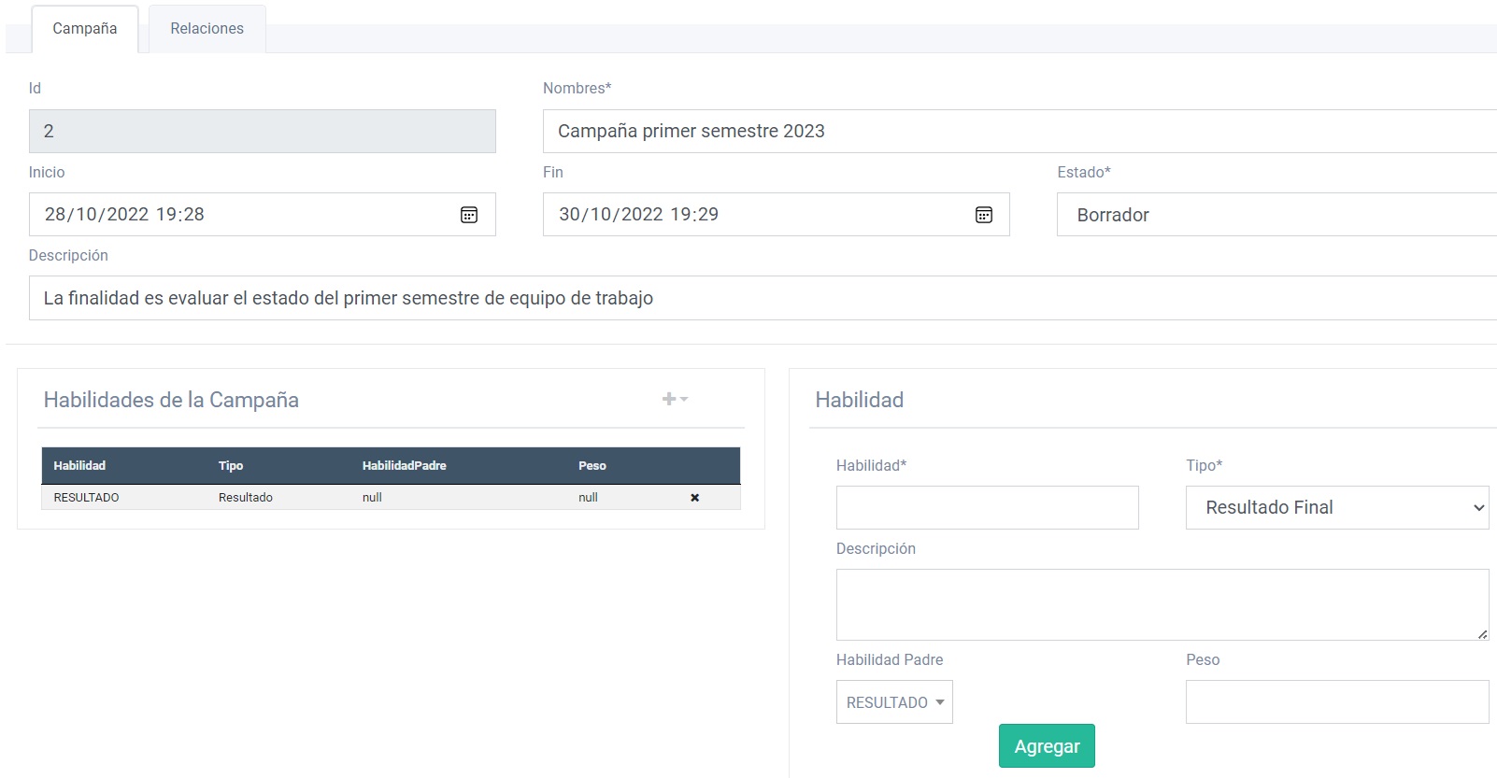Open the Habilidad Padre RESULTADO dropdown

894,702
